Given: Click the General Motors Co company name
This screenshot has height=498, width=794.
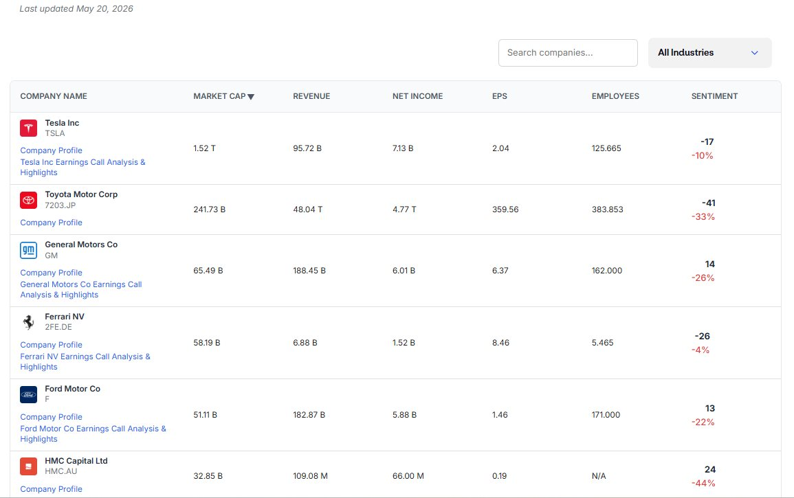Looking at the screenshot, I should [x=81, y=245].
